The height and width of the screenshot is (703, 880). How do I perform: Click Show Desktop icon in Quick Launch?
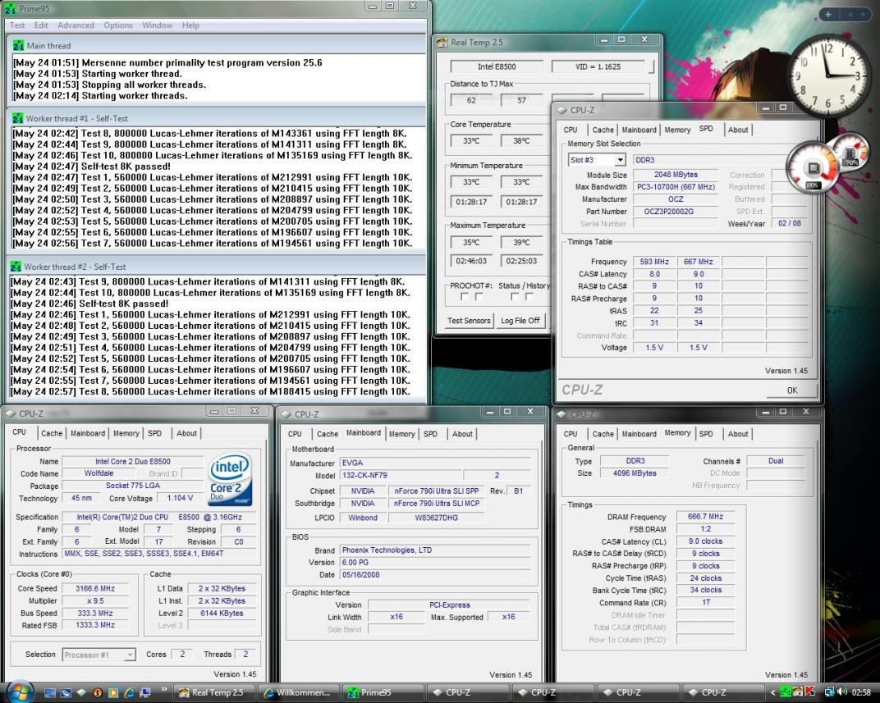[x=50, y=693]
